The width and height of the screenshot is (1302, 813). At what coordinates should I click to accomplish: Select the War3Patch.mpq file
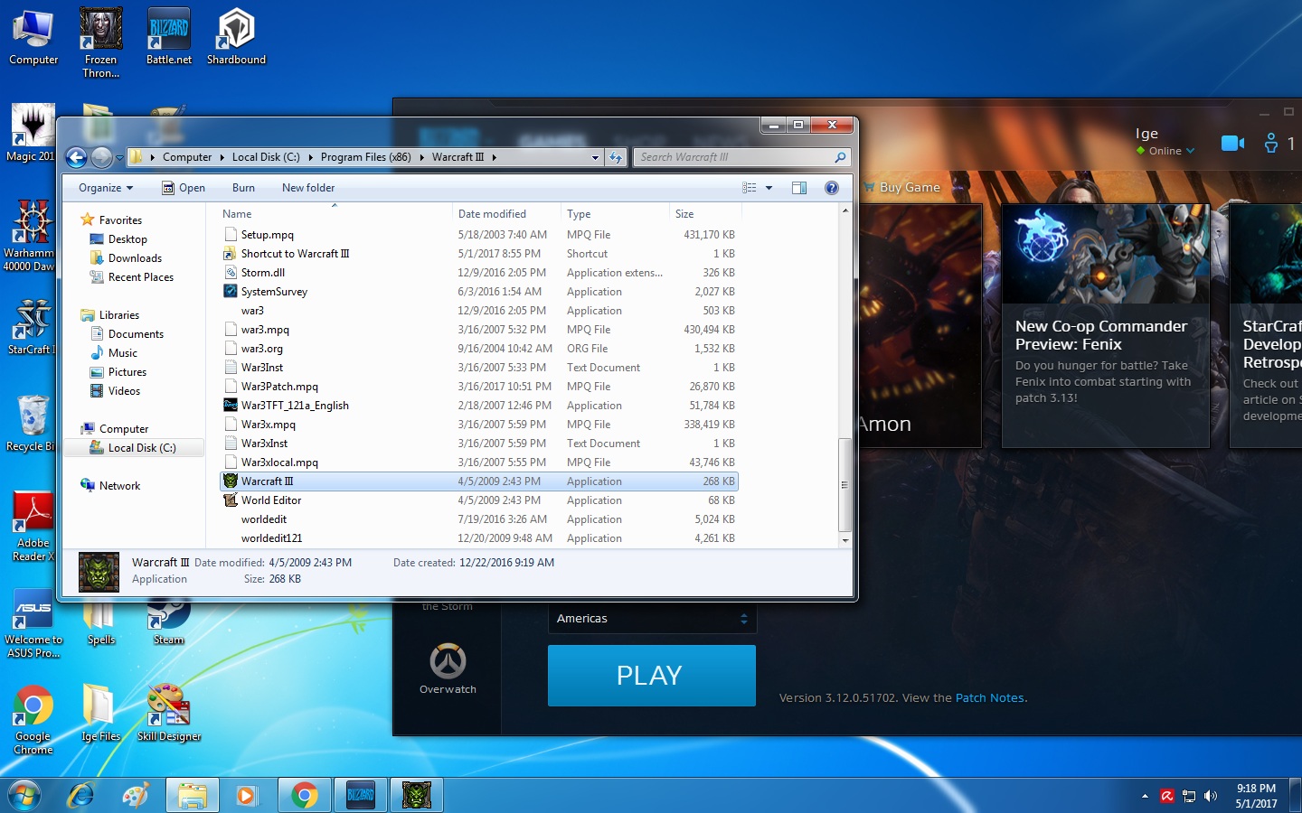(479, 387)
